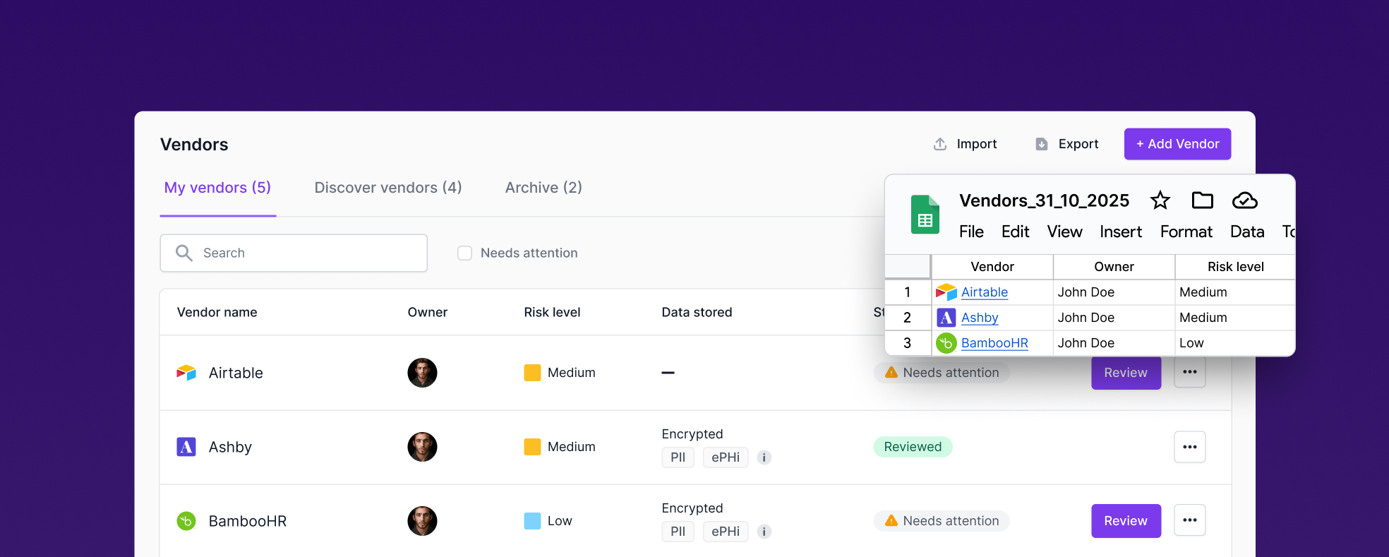
Task: Select spreadsheet row 1 header
Action: tap(908, 292)
